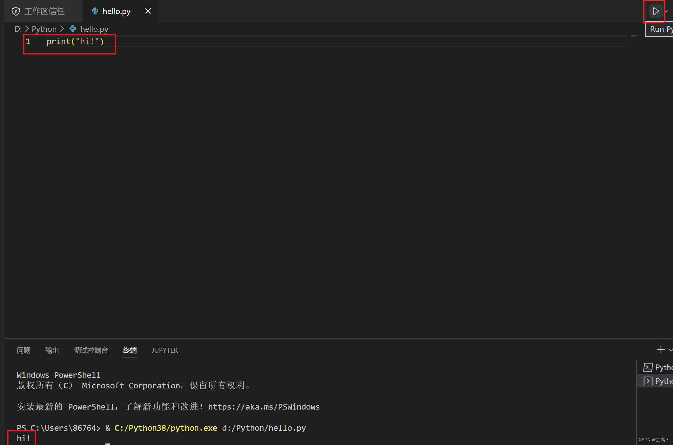Viewport: 673px width, 445px height.
Task: Place cursor on line number 1
Action: tap(28, 41)
